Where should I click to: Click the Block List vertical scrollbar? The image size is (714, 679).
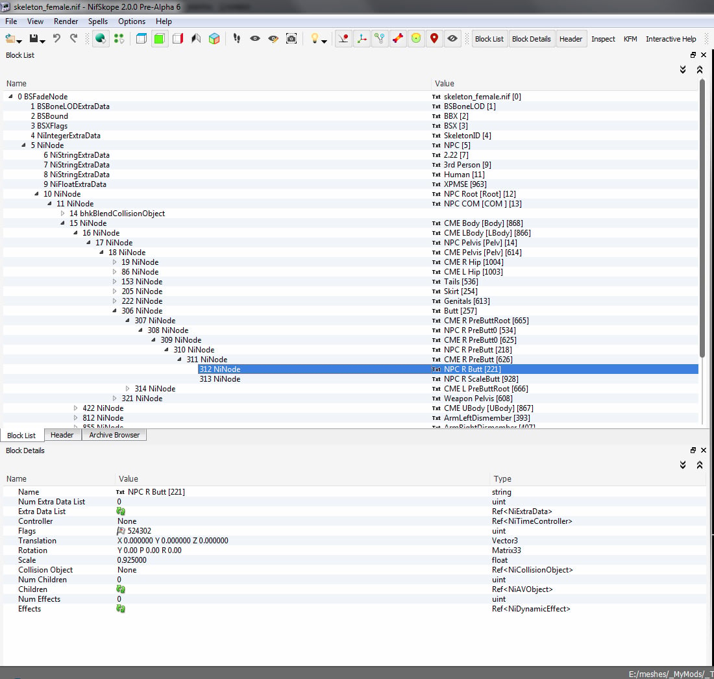[x=702, y=219]
